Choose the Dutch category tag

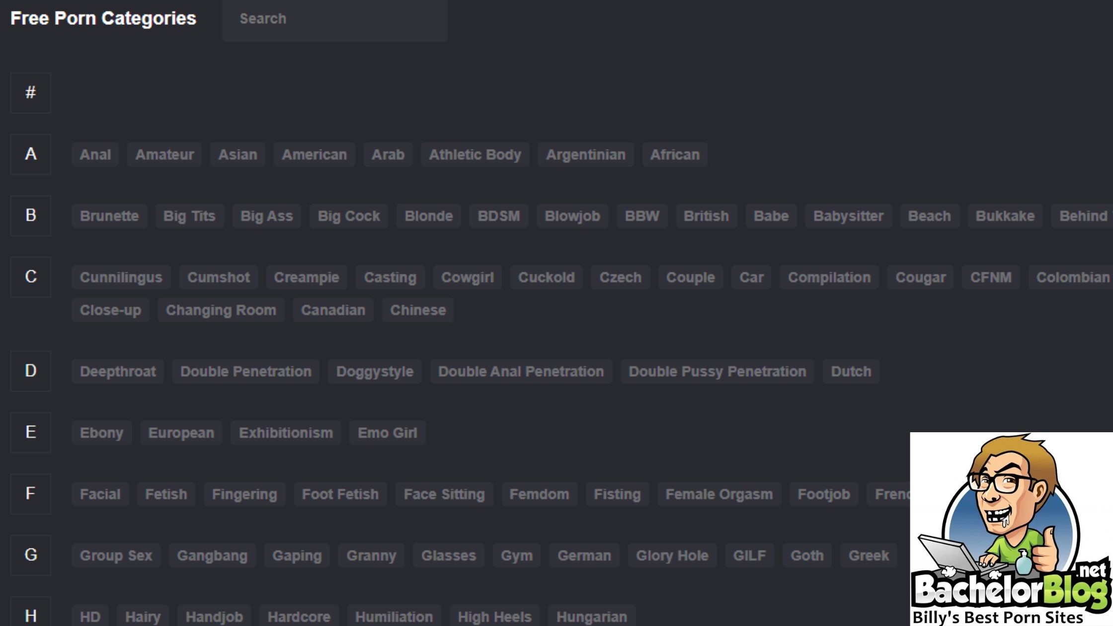(851, 372)
